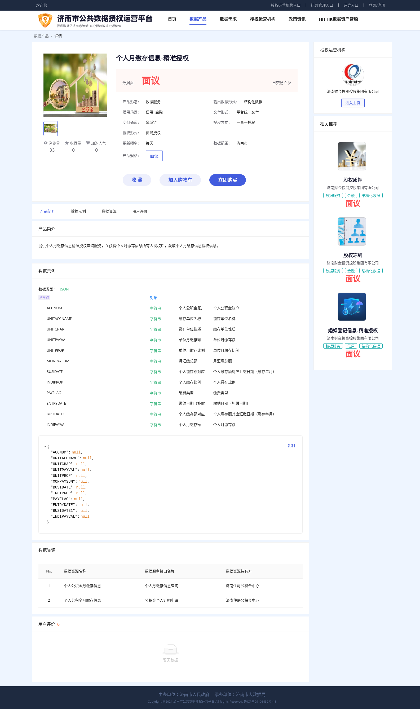Click the 鲁ICP备 footer link
Image resolution: width=420 pixels, height=709 pixels.
[x=260, y=701]
